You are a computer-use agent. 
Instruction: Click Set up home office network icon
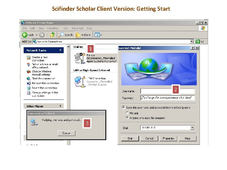click(28, 65)
